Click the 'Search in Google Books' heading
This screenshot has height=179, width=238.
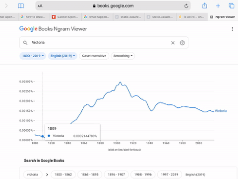44,161
